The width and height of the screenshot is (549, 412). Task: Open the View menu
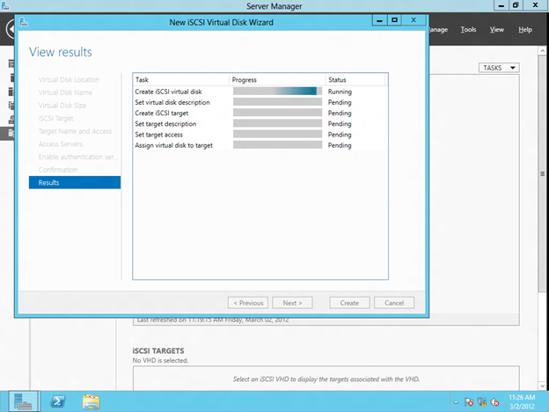(496, 30)
